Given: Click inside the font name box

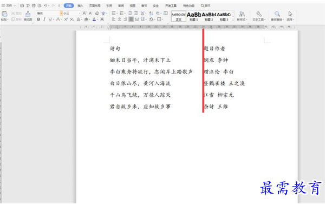Looking at the screenshot, I should (48, 14).
